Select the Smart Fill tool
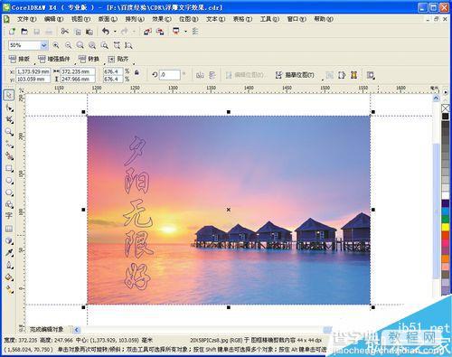Viewport: 452px width, 357px height. pyautogui.click(x=9, y=156)
